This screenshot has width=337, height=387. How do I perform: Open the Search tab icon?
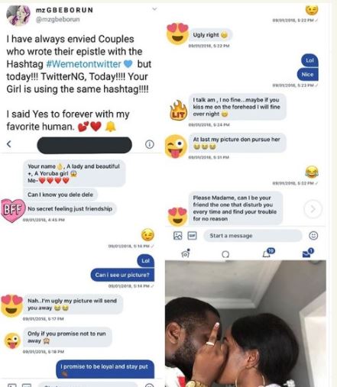[225, 254]
